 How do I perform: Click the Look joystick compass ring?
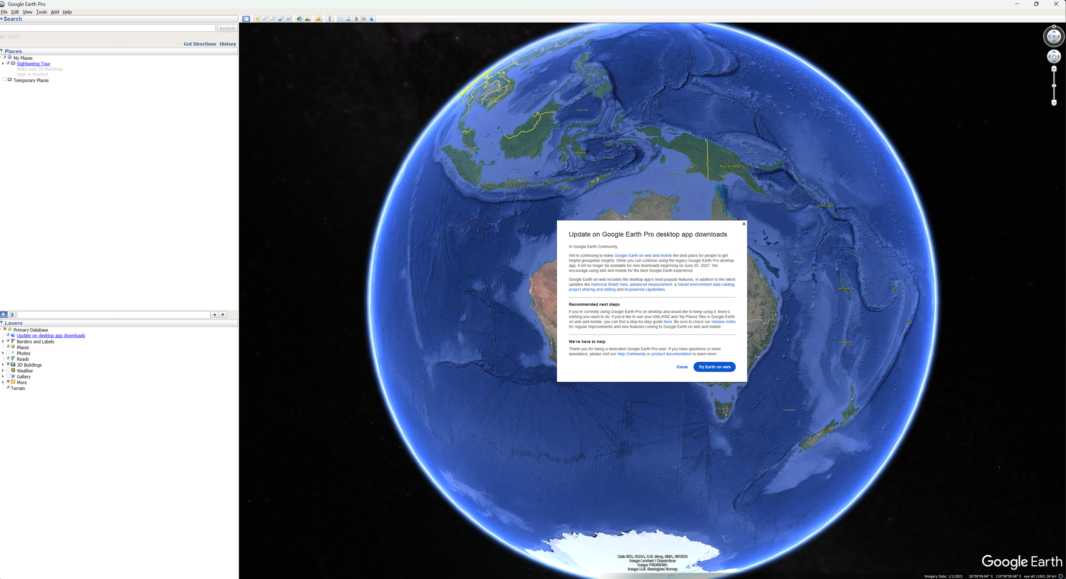tap(1054, 36)
